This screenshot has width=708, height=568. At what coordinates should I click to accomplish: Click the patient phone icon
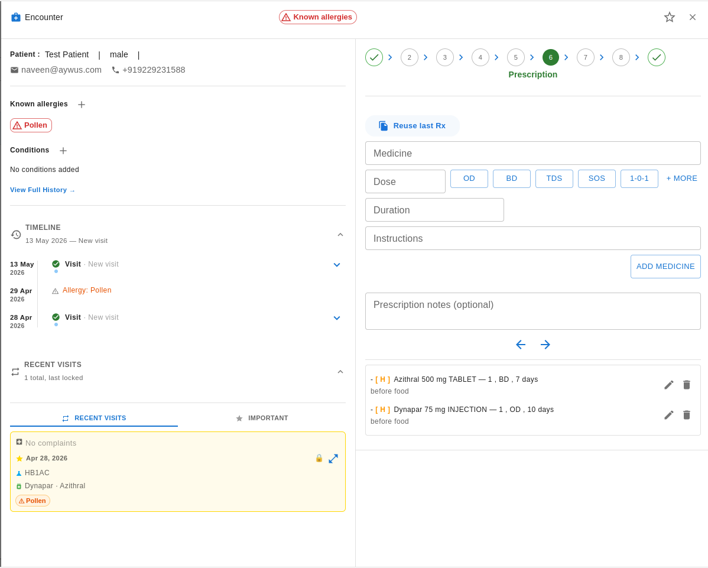pos(116,70)
